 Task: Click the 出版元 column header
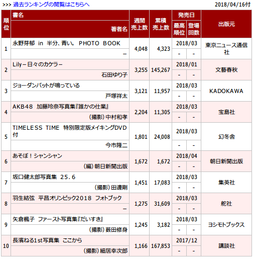pyautogui.click(x=226, y=24)
